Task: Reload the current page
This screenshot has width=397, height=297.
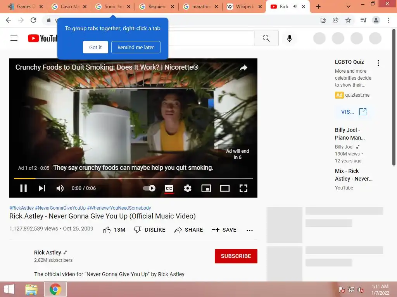Action: pyautogui.click(x=33, y=20)
